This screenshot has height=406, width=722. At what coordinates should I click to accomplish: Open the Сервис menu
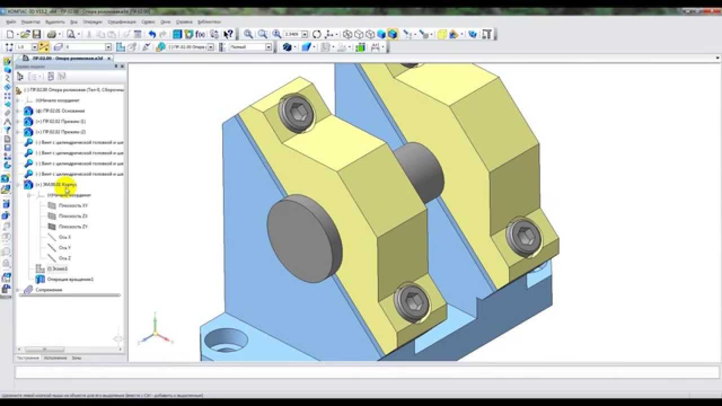click(x=148, y=22)
